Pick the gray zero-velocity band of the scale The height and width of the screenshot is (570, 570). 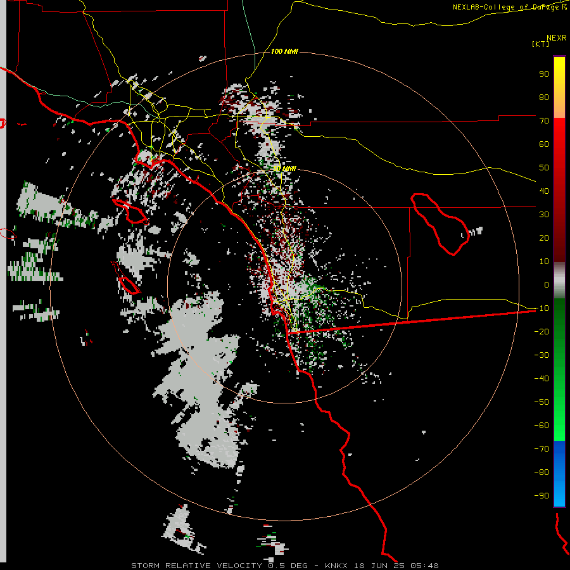559,280
